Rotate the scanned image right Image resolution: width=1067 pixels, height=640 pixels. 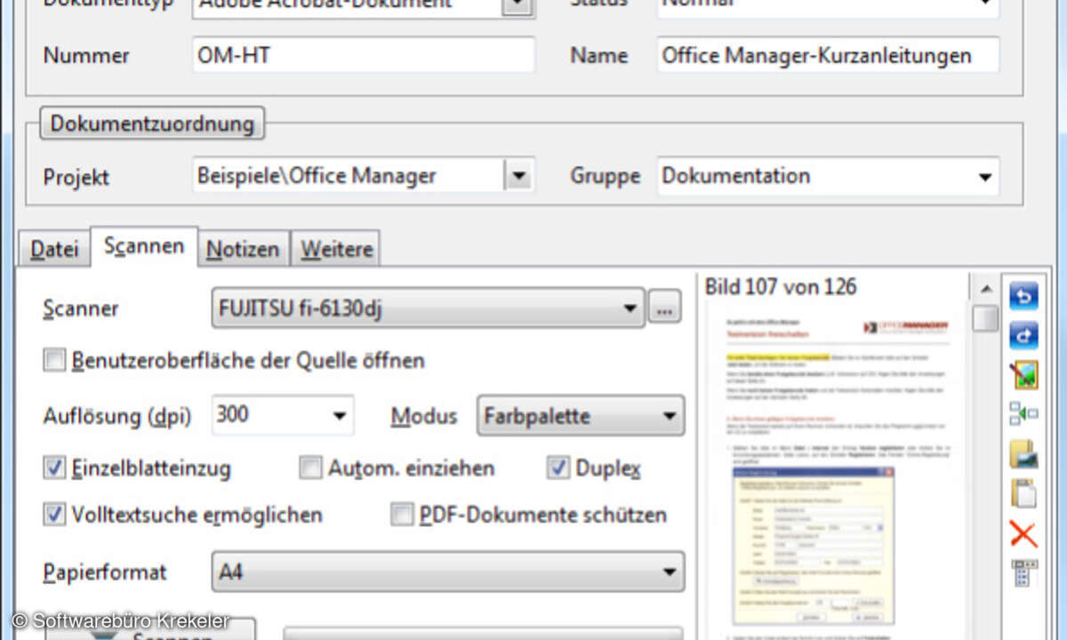click(1023, 335)
